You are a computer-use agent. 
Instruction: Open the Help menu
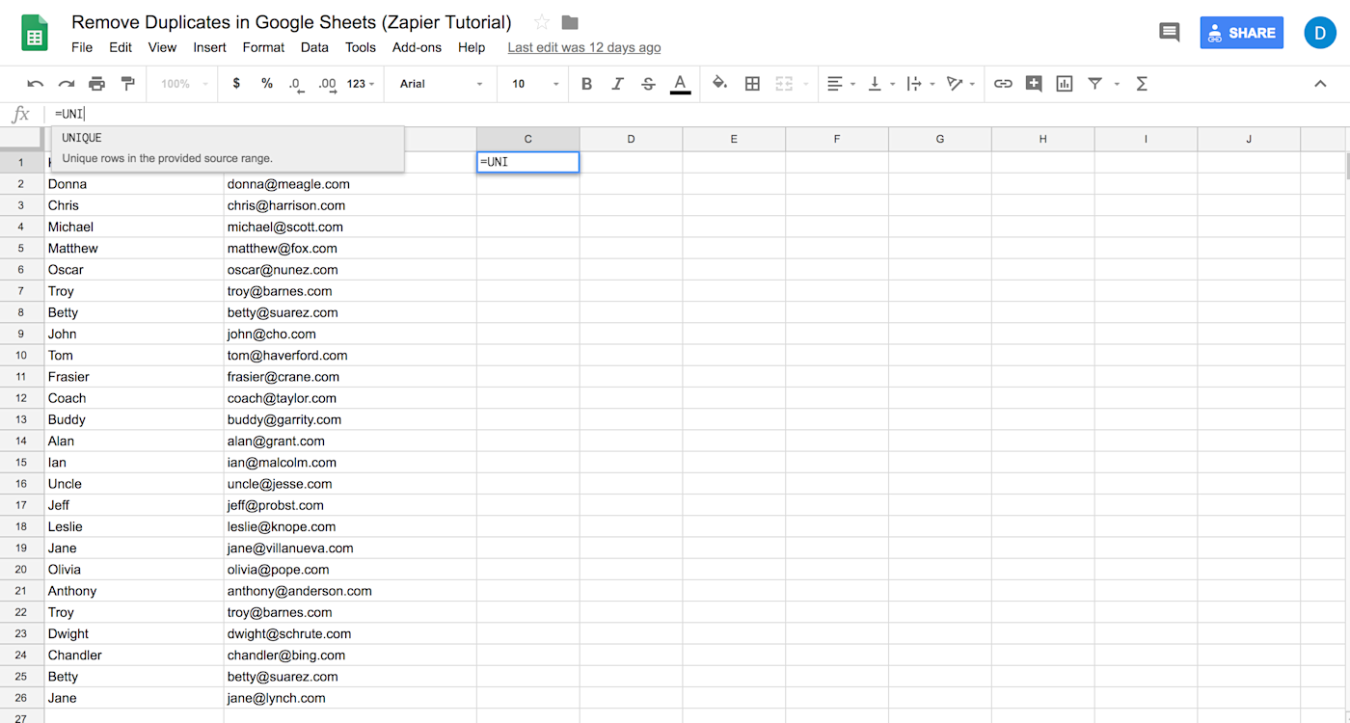point(472,47)
